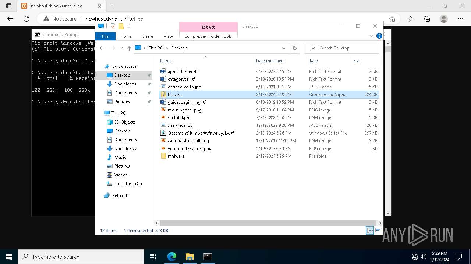471x264 pixels.
Task: Click This PC in the address breadcrumb
Action: pos(156,48)
